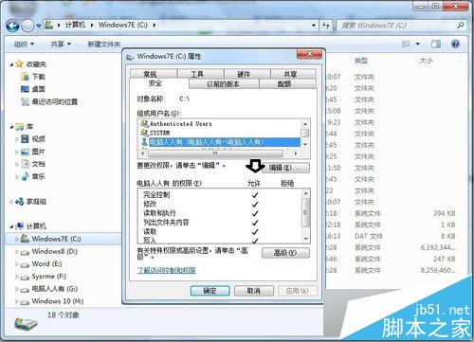Open the 组织 menu
Image resolution: width=474 pixels, height=342 pixels.
(x=24, y=45)
